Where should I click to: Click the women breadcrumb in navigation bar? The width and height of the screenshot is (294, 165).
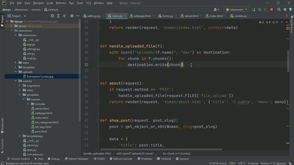coord(36,10)
